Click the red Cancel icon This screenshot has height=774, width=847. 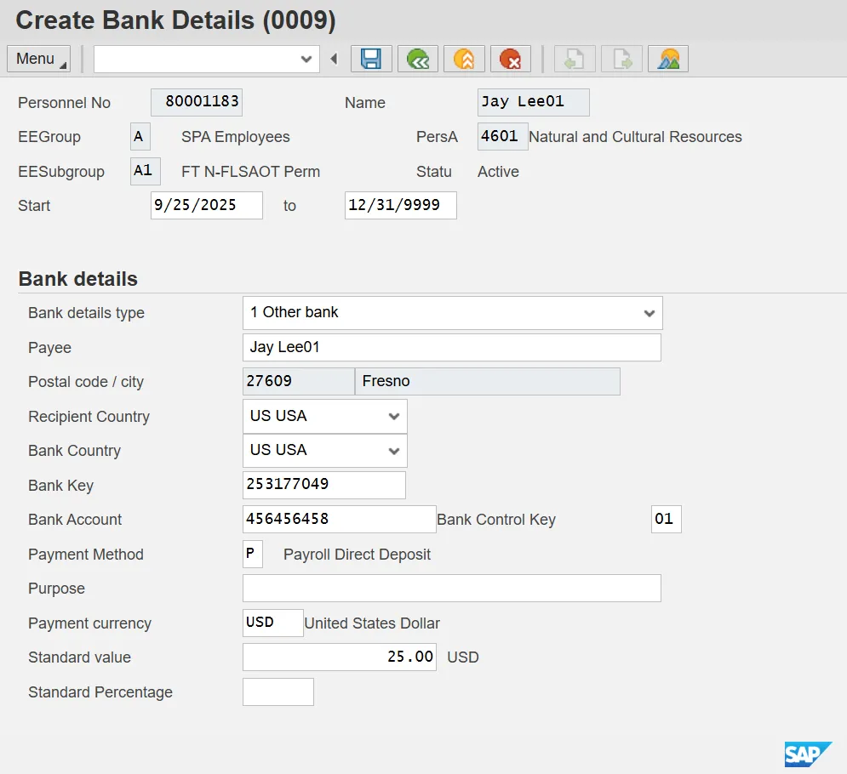tap(511, 59)
